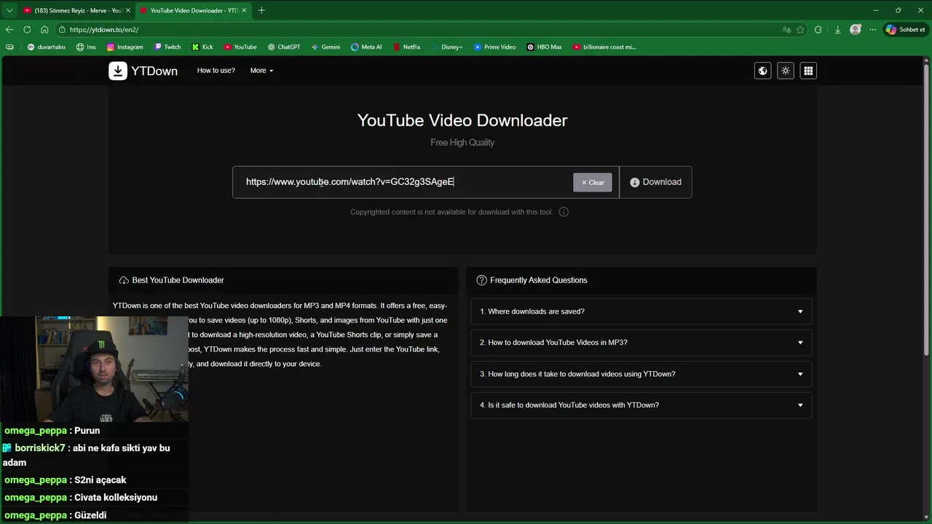Close the YouTube Video Downloader tab
This screenshot has width=932, height=524.
point(244,10)
